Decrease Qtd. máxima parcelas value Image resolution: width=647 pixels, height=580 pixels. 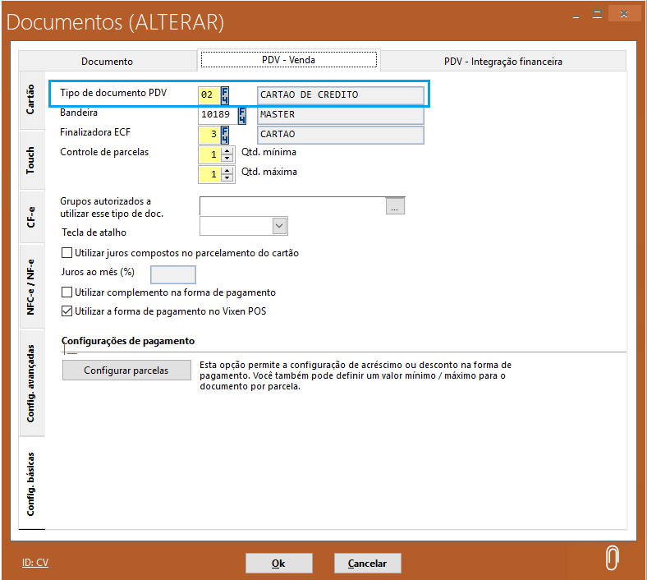point(227,177)
